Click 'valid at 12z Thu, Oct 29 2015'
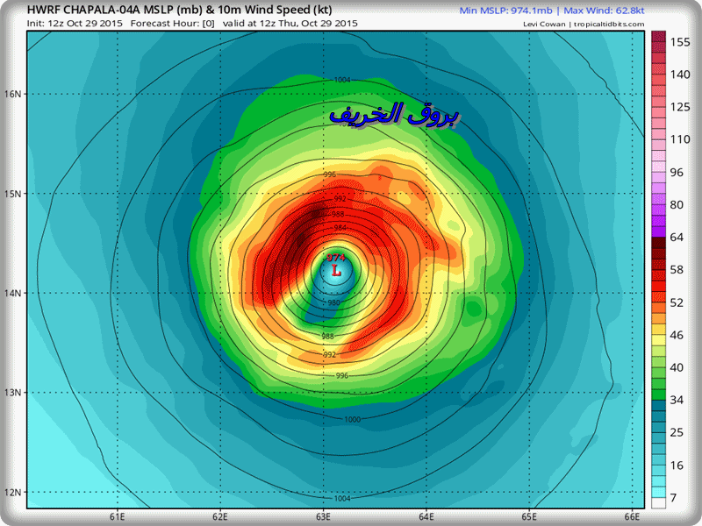 [x=290, y=24]
